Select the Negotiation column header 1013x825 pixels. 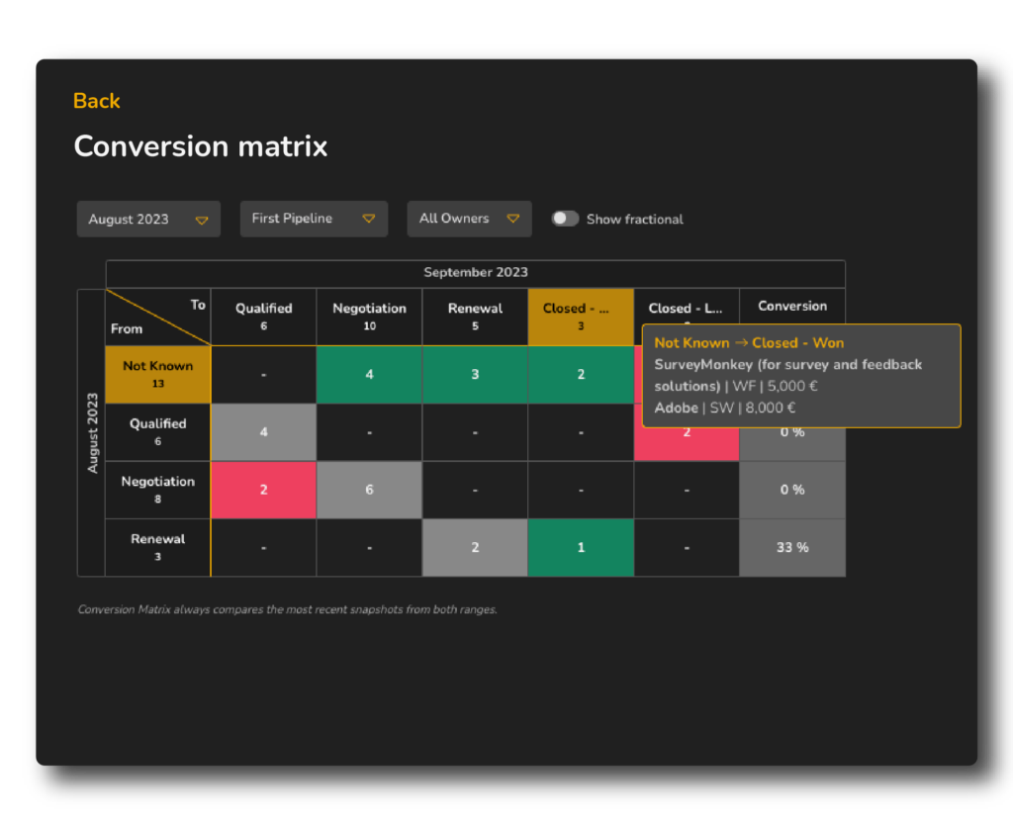tap(369, 316)
